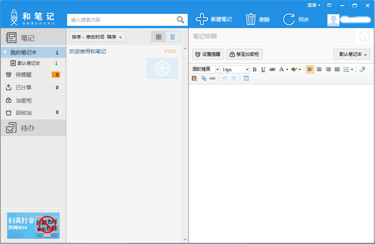Click the redo arrow icon
The width and height of the screenshot is (375, 244).
coord(234,78)
